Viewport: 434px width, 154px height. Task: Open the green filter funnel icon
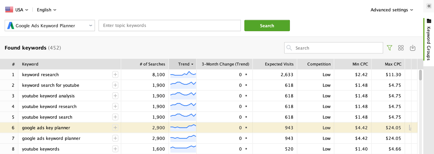click(390, 48)
